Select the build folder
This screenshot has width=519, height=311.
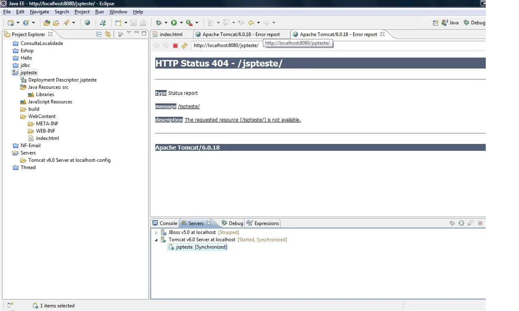pos(34,109)
